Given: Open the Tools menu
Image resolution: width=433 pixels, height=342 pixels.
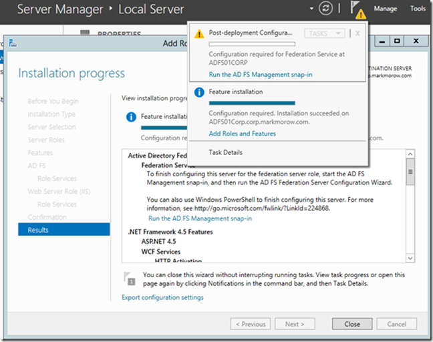Looking at the screenshot, I should [418, 9].
